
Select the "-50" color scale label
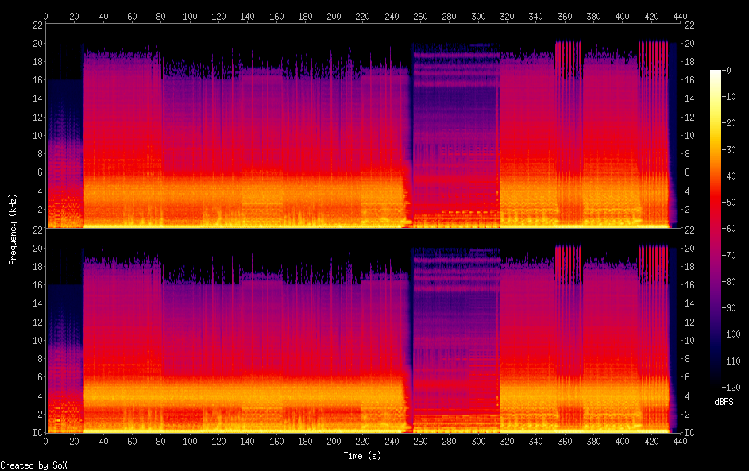(729, 202)
